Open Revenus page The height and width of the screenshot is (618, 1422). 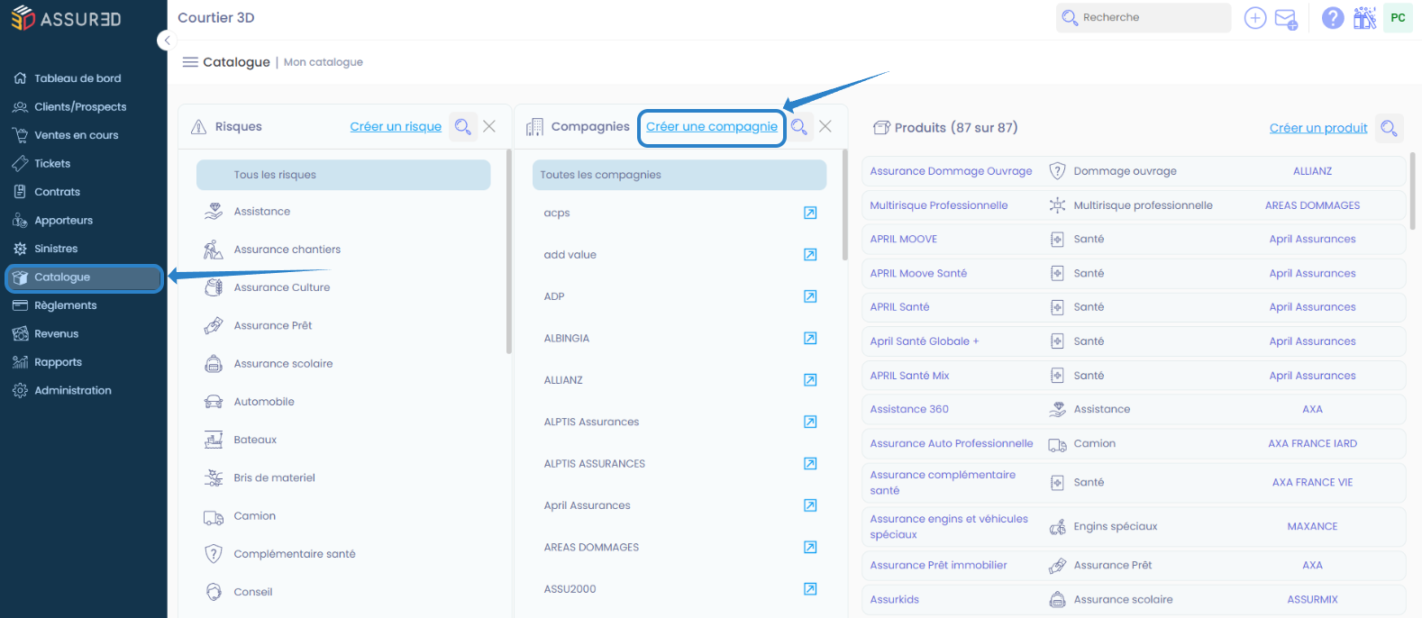click(56, 333)
